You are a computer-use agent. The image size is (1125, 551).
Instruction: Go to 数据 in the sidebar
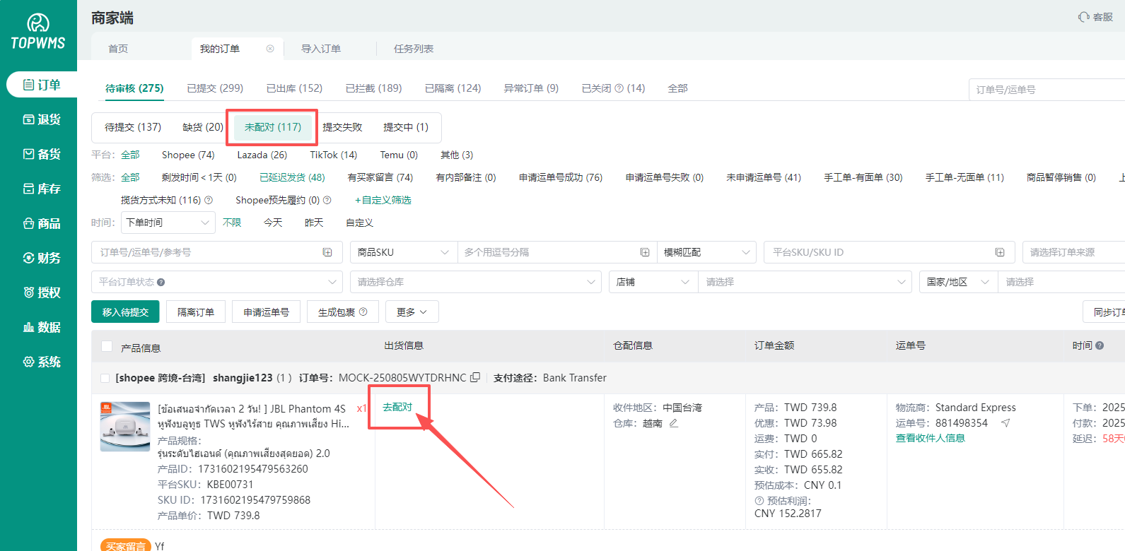pos(42,327)
